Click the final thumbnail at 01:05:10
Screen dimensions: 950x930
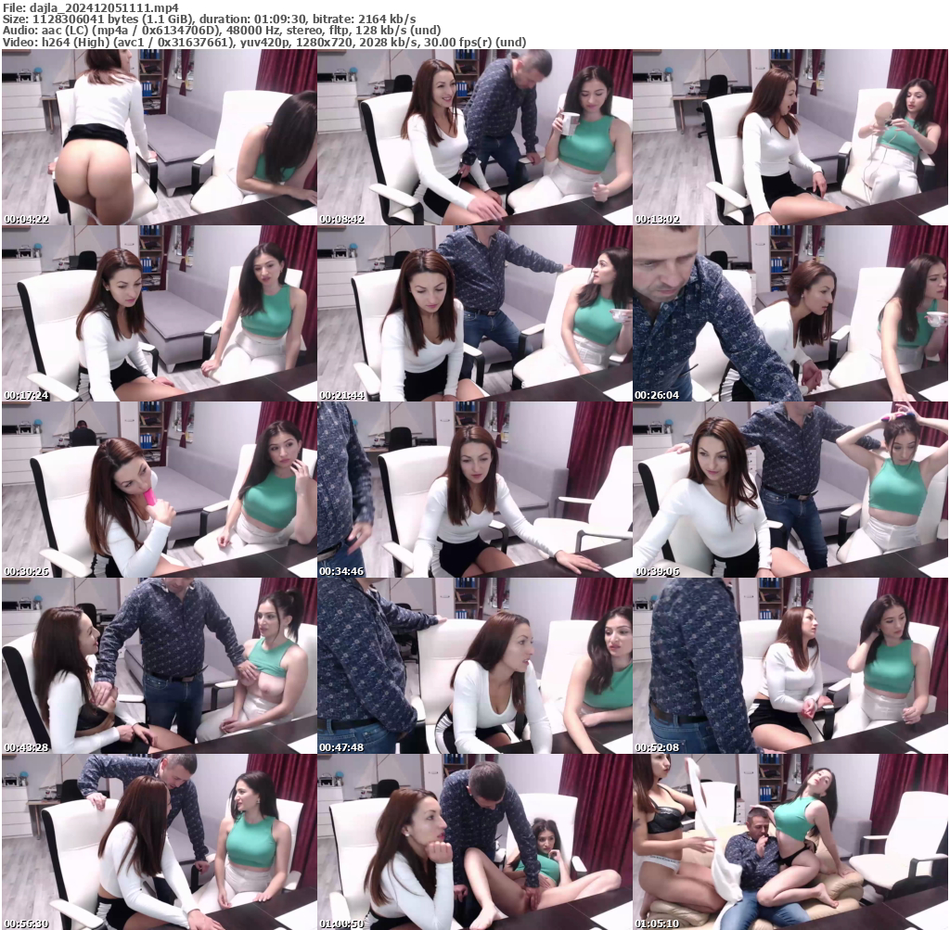tap(790, 842)
